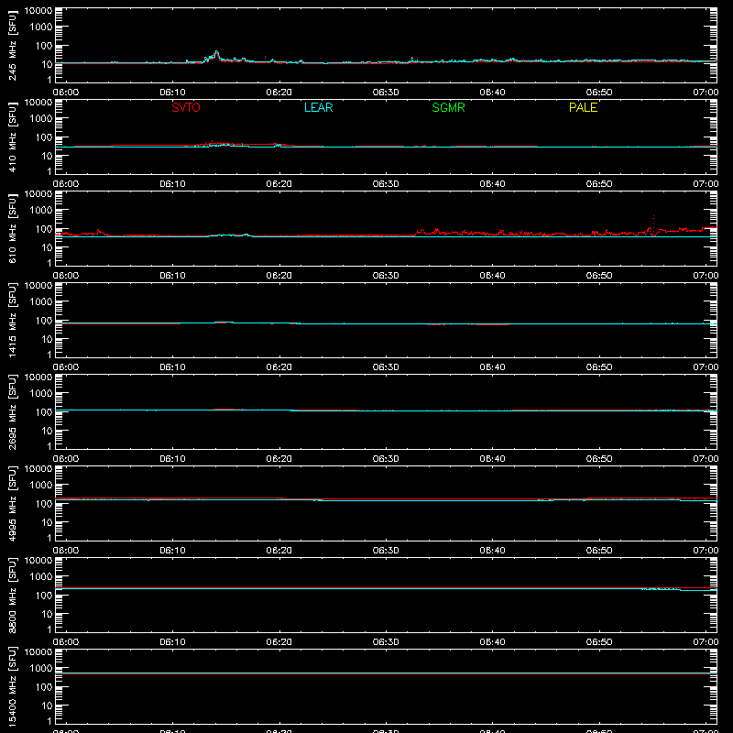
Task: Click the 06:10 label under 245 MHz plot
Action: (172, 93)
